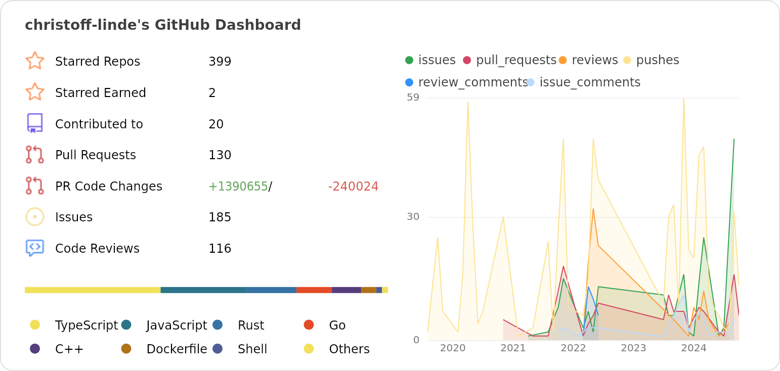Click the PR Code Changes icon
Image resolution: width=780 pixels, height=371 pixels.
[x=35, y=185]
